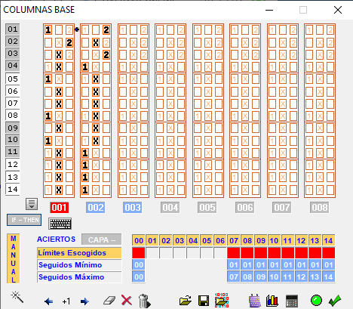Click Seguidos Mínimo value under 00
The image size is (353, 309).
click(139, 265)
